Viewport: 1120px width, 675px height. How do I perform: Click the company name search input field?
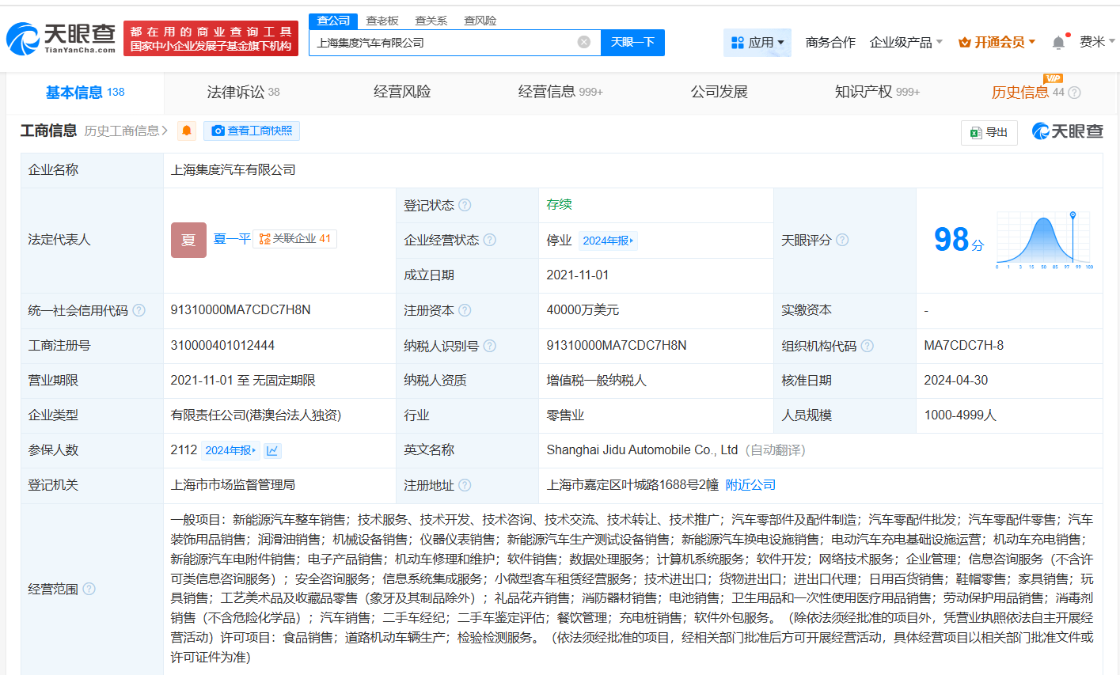(x=443, y=43)
